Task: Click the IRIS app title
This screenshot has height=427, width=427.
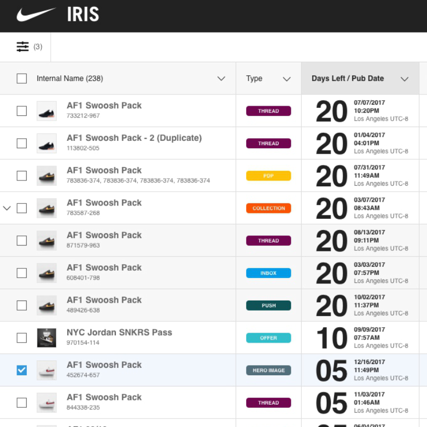Action: [x=83, y=14]
